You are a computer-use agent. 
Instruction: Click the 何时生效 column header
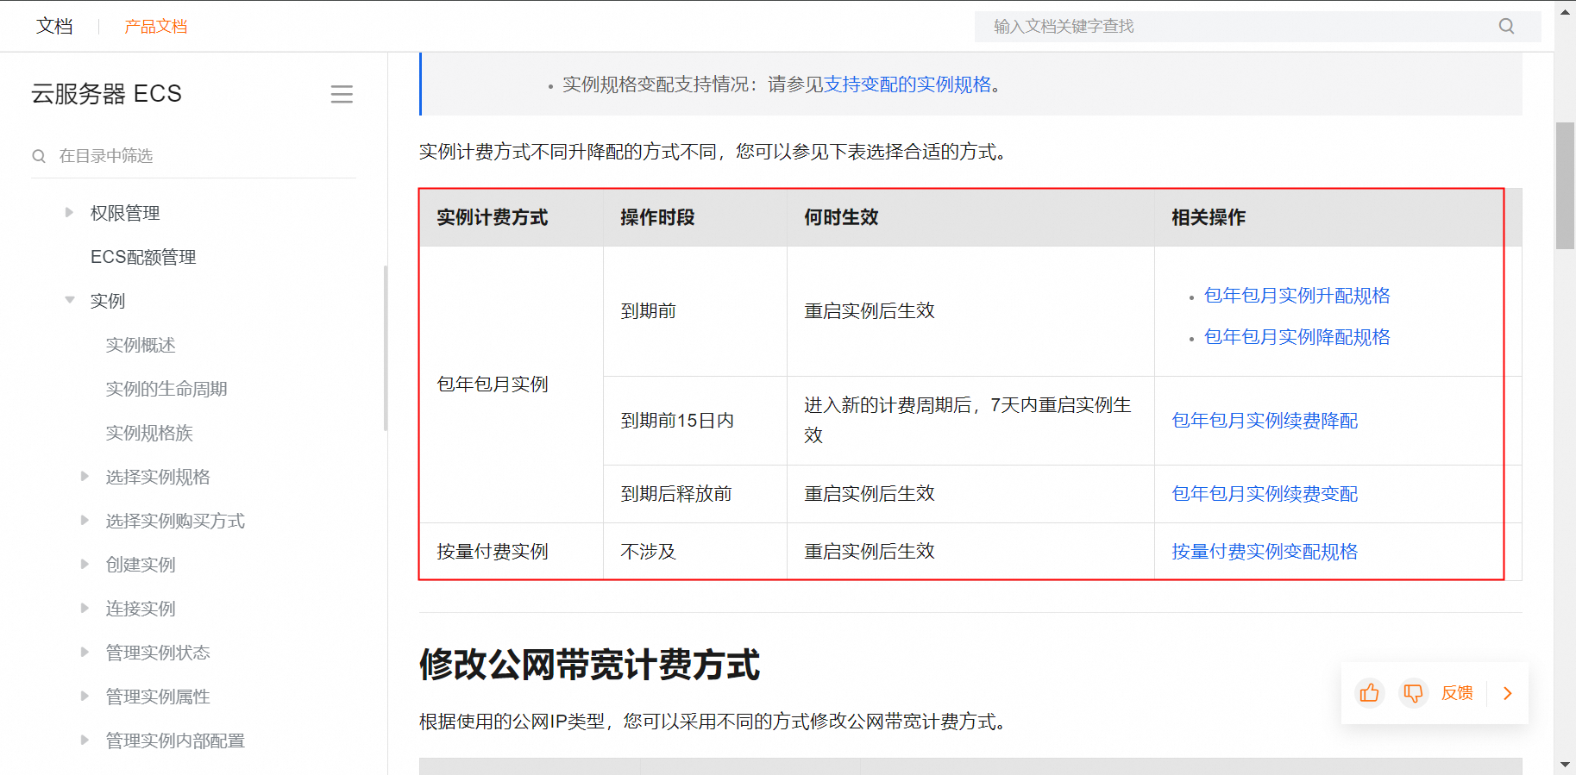tap(970, 217)
